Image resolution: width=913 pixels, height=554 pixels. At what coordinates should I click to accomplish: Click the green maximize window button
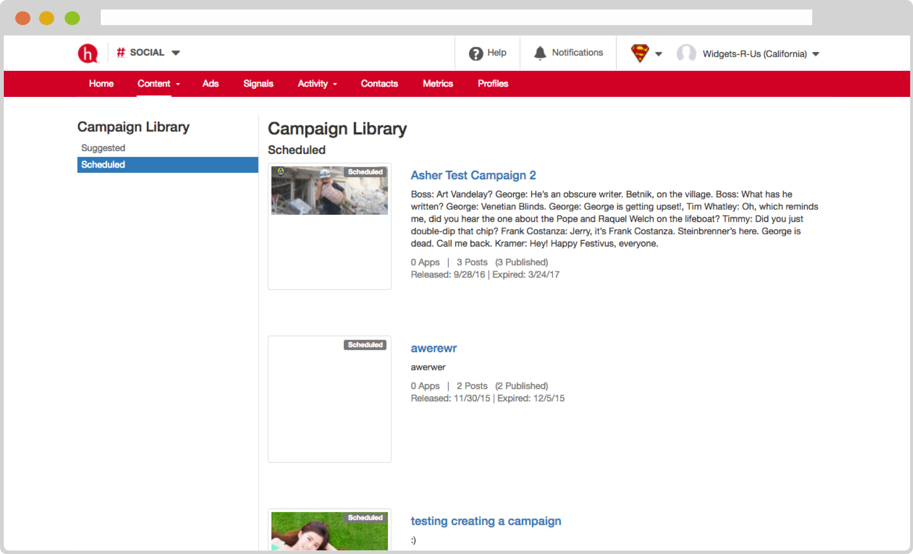(72, 18)
